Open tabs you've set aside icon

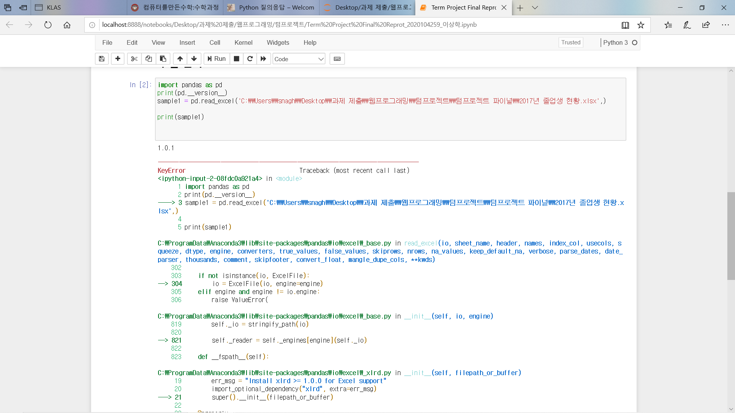tap(8, 8)
